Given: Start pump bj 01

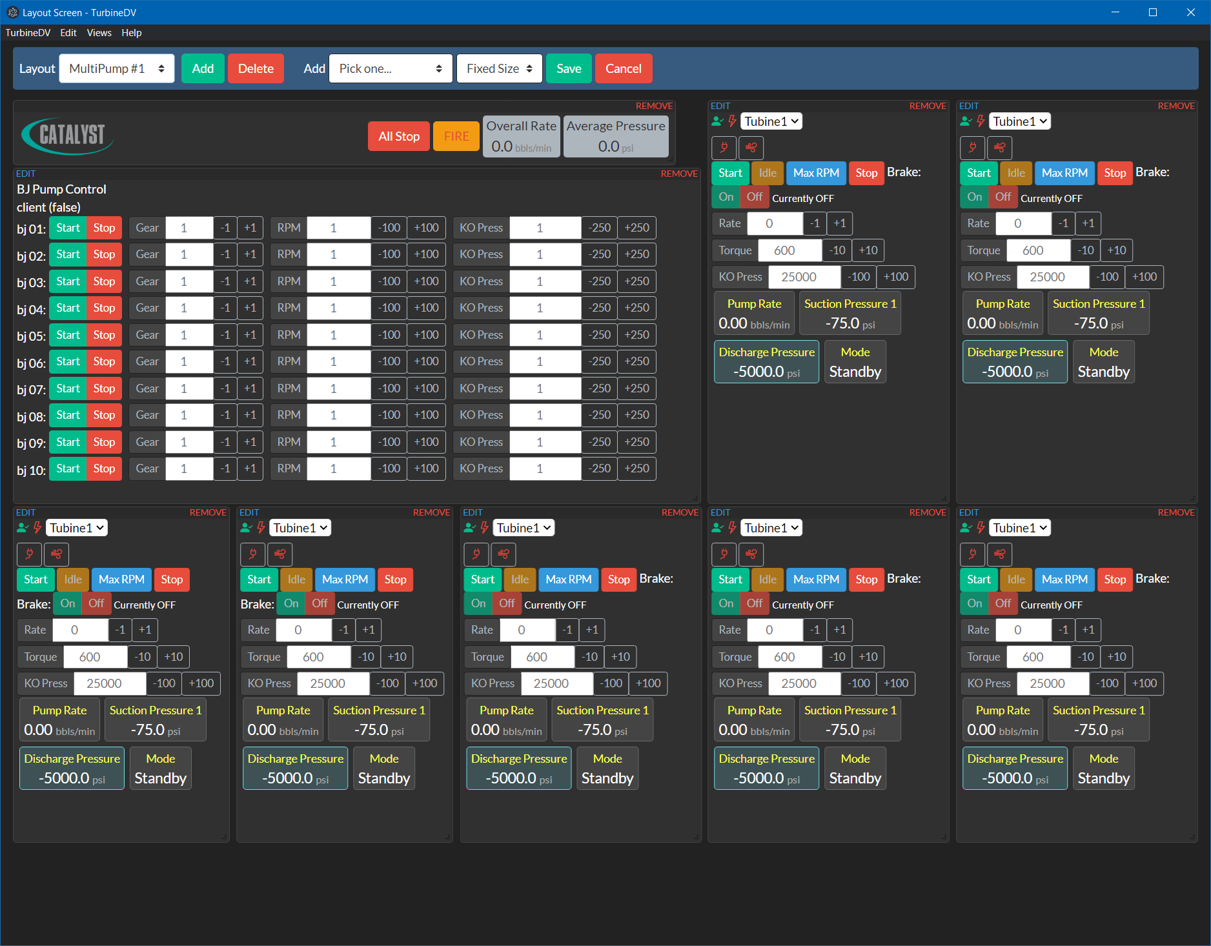Looking at the screenshot, I should 67,228.
